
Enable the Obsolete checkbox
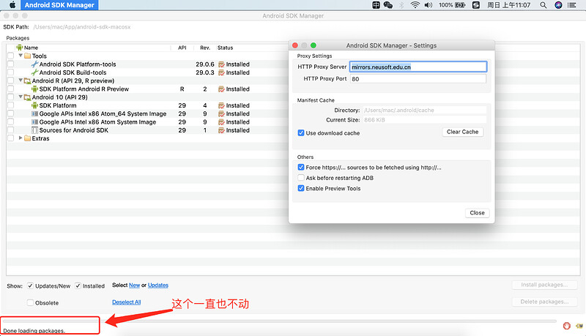(30, 302)
